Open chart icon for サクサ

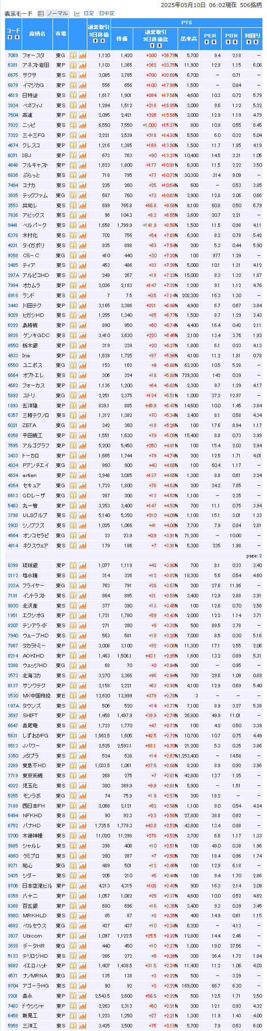pos(82,75)
